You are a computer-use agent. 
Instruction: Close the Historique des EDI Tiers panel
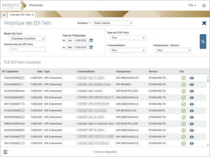point(204,23)
